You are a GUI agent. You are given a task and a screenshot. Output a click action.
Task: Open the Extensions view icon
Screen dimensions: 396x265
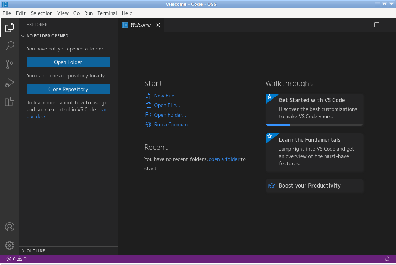point(10,101)
